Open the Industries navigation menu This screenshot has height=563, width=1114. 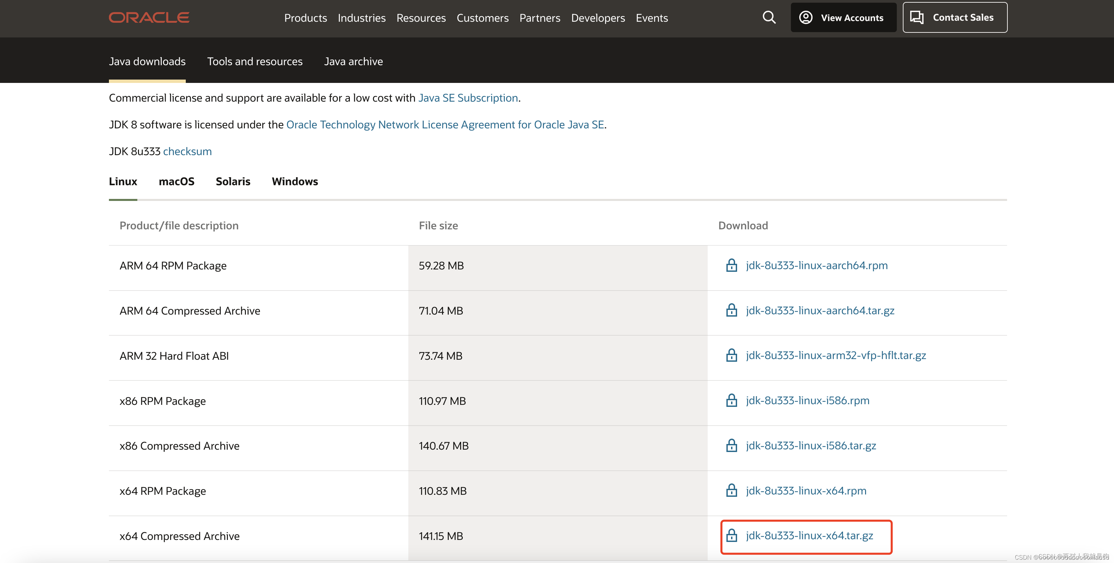coord(362,18)
